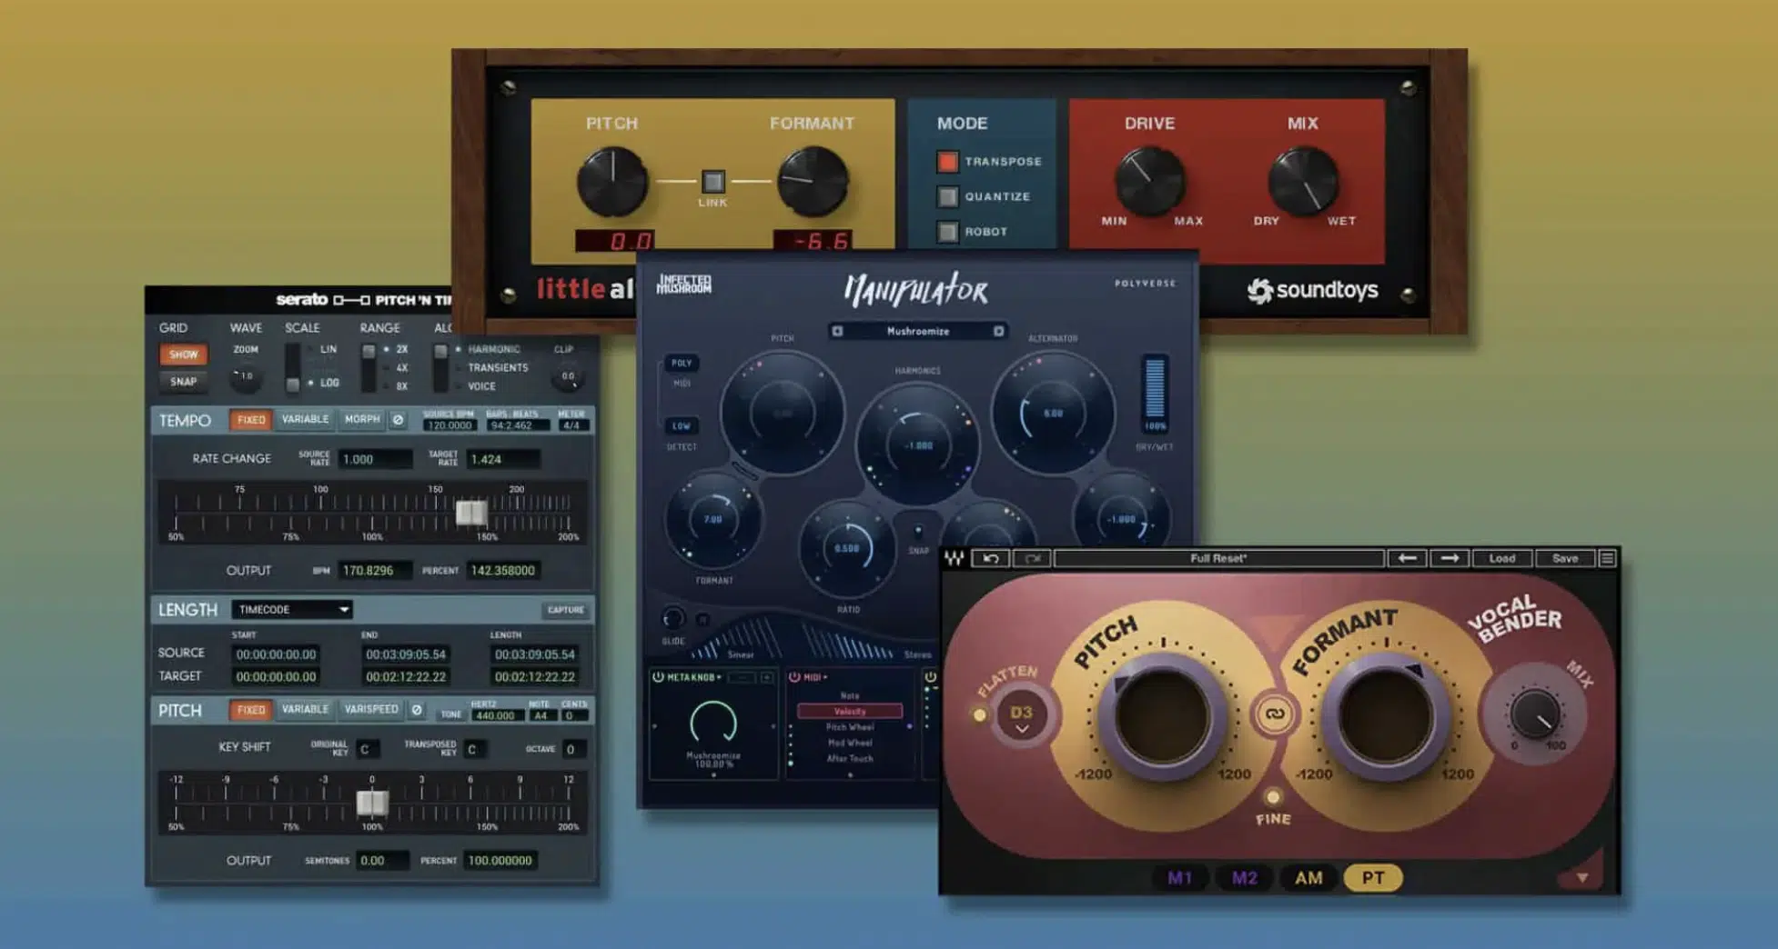Select Quantize mode on Little AlterBoy

click(947, 196)
